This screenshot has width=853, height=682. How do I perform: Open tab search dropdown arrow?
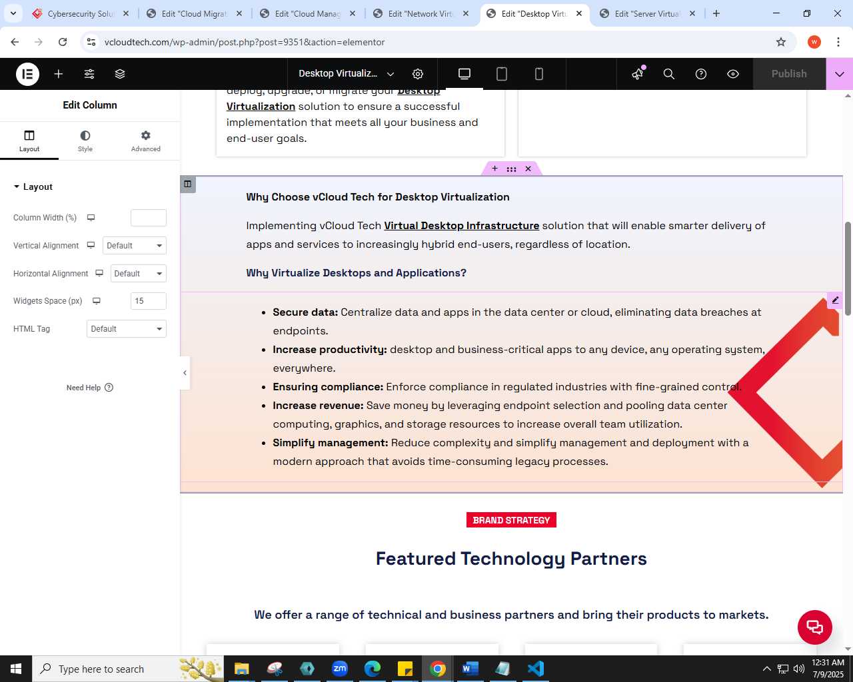pyautogui.click(x=13, y=13)
